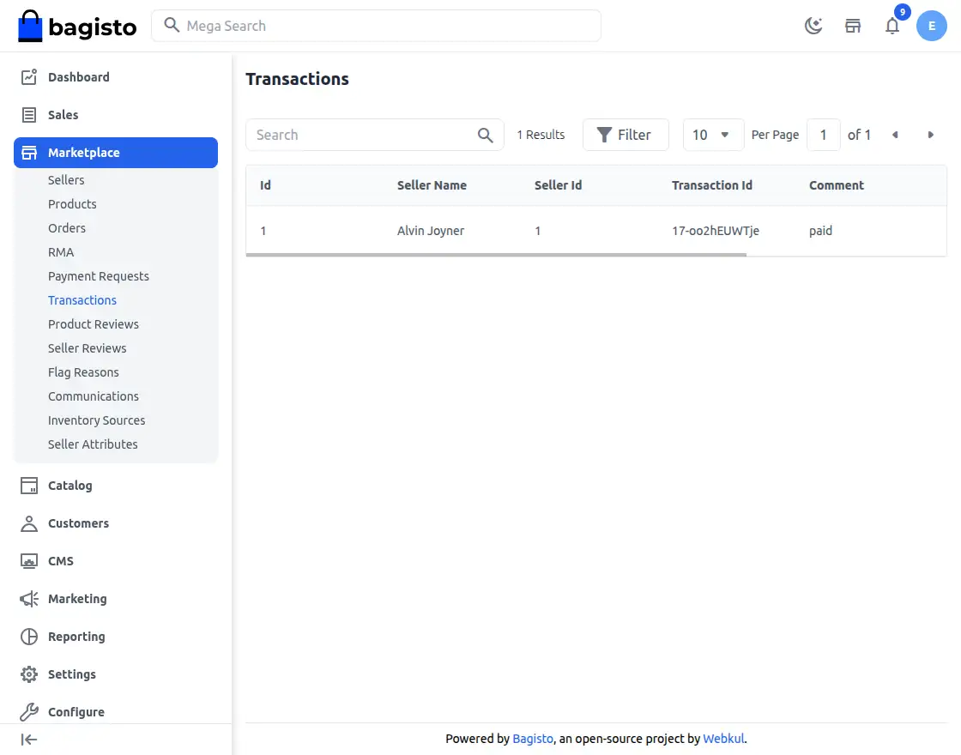Image resolution: width=961 pixels, height=755 pixels.
Task: Open notifications bell icon
Action: (x=892, y=26)
